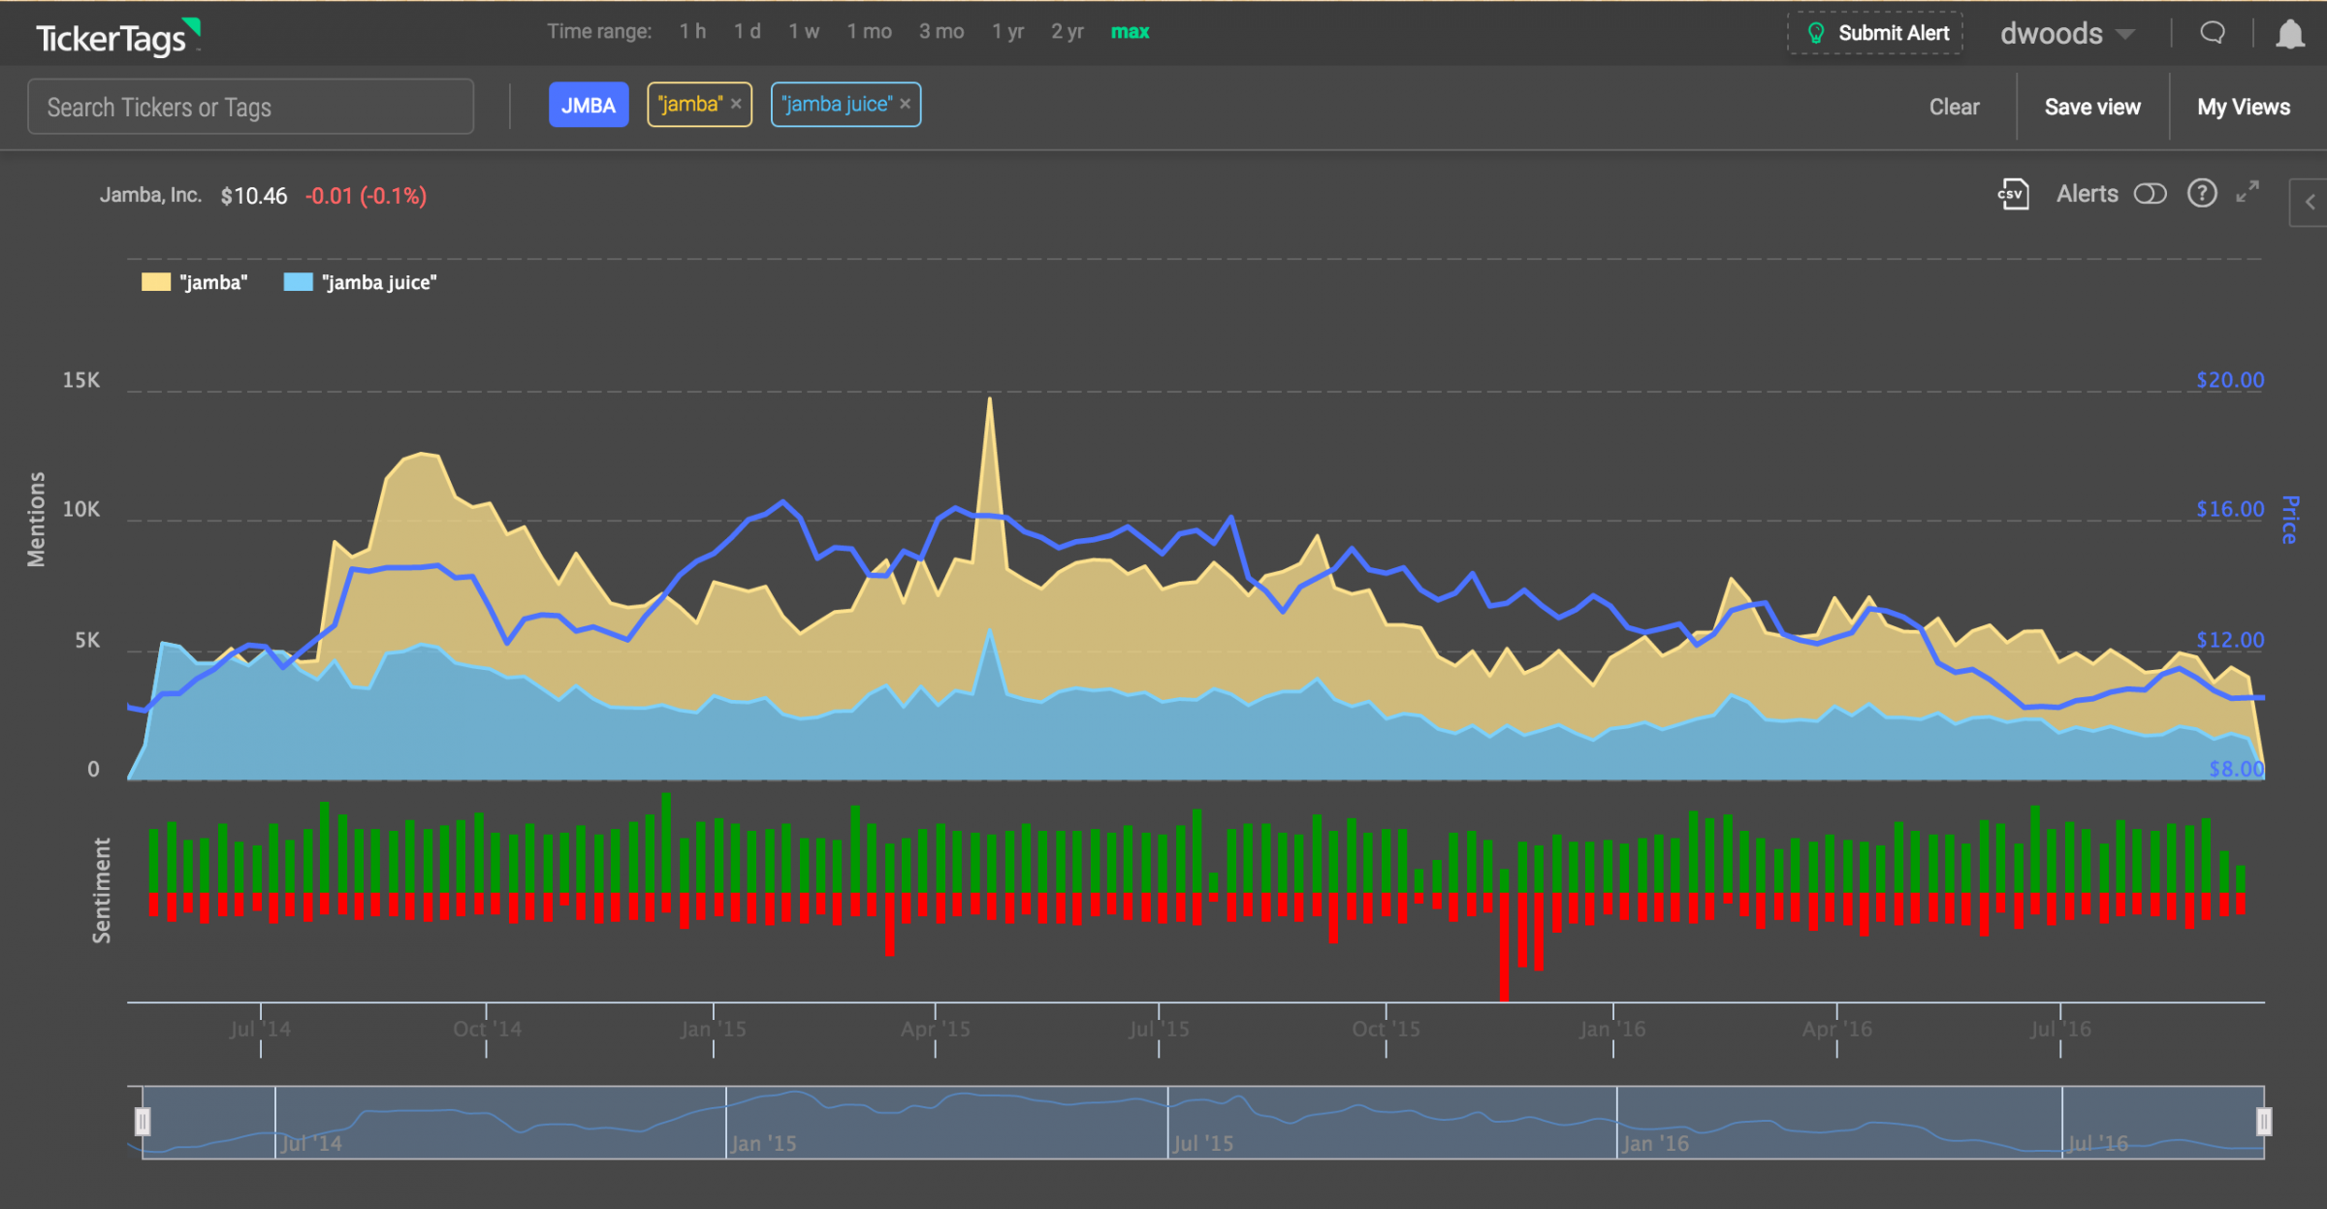
Task: Open the chart help question mark
Action: (x=2202, y=194)
